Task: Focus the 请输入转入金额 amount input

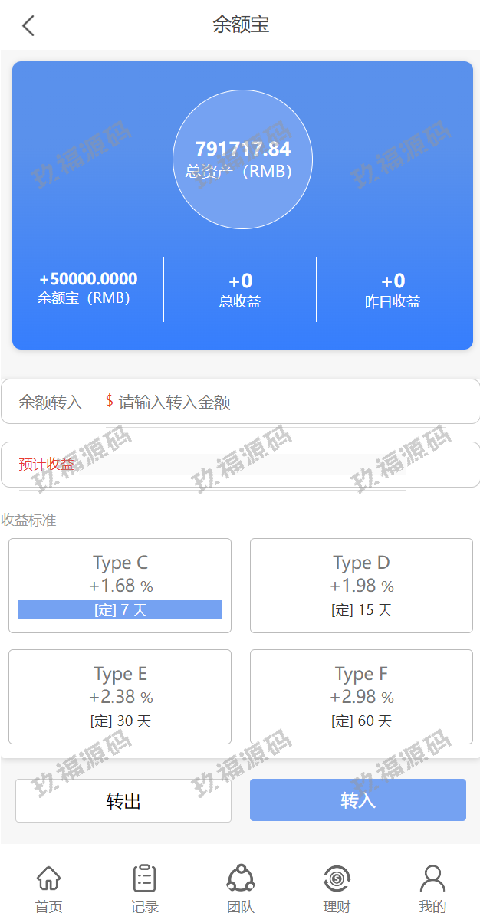Action: (291, 402)
